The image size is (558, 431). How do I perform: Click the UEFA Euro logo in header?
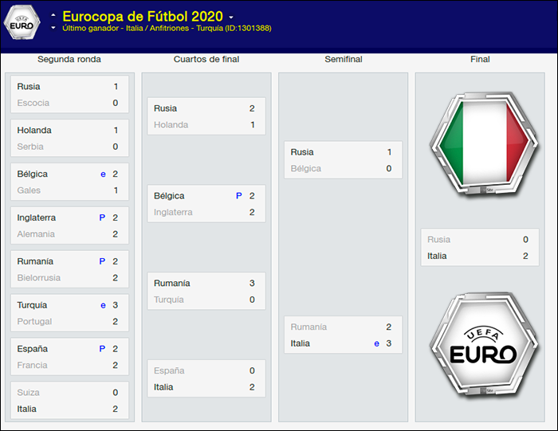(22, 22)
